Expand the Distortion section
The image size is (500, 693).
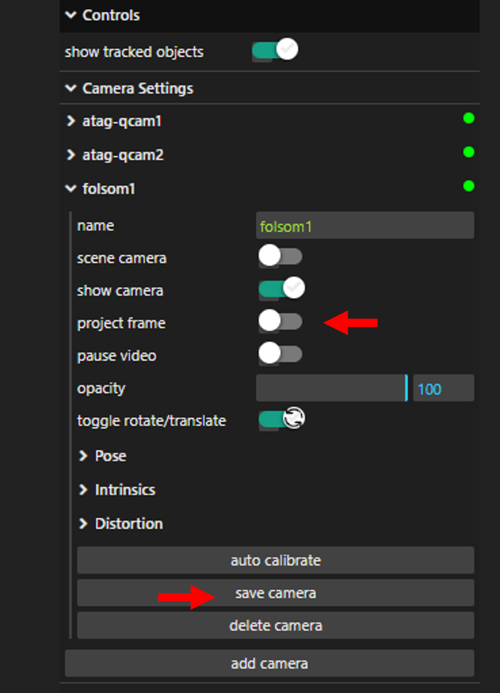[84, 524]
